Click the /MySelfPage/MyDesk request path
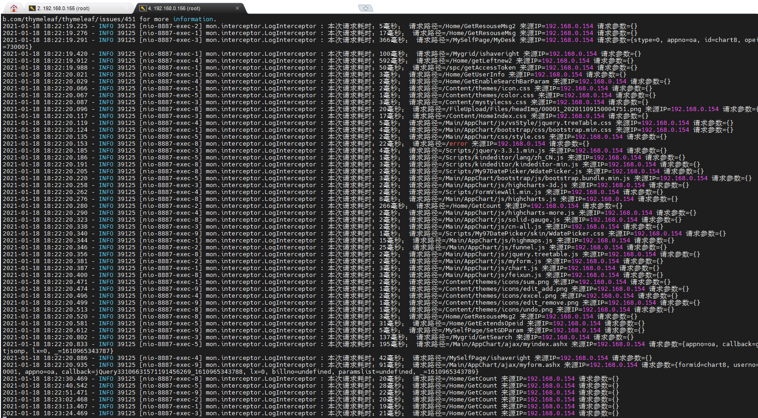This screenshot has height=418, width=758. 483,40
